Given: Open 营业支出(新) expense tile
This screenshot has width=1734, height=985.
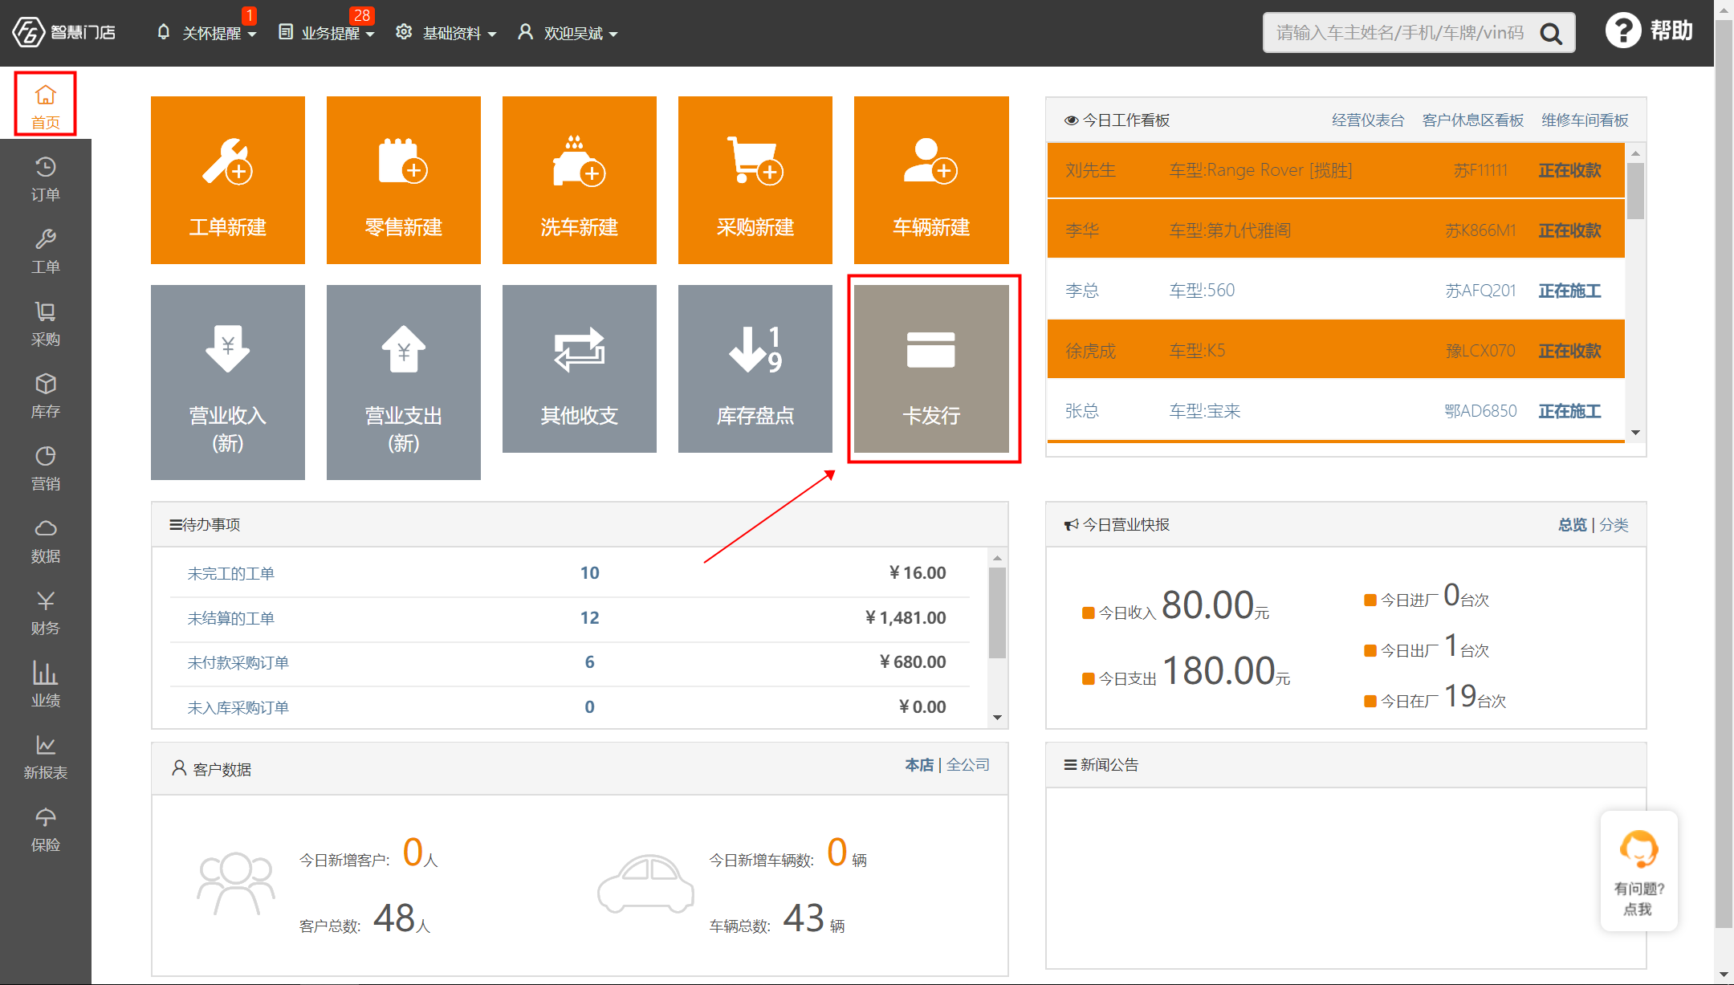Looking at the screenshot, I should click(404, 382).
